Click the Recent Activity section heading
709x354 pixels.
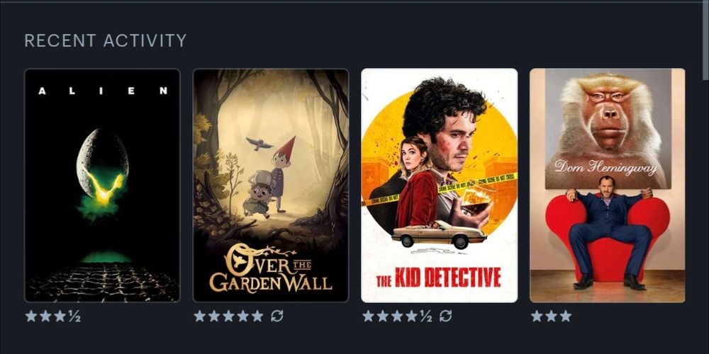coord(106,40)
